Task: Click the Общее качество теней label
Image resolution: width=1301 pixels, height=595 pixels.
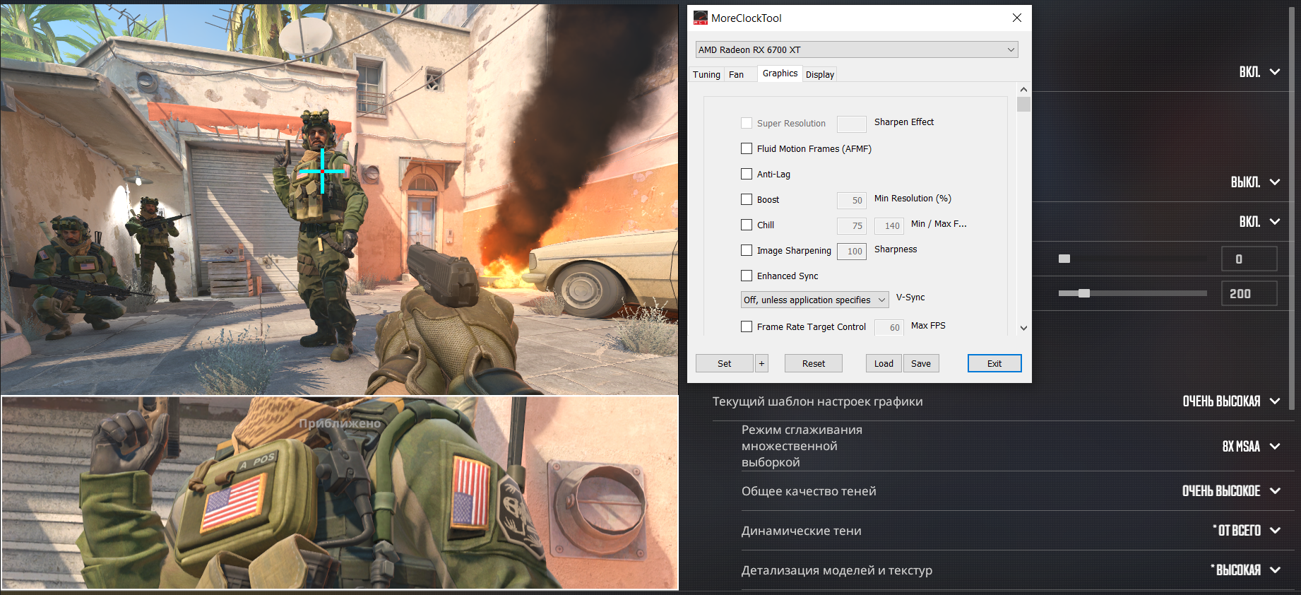Action: tap(809, 491)
